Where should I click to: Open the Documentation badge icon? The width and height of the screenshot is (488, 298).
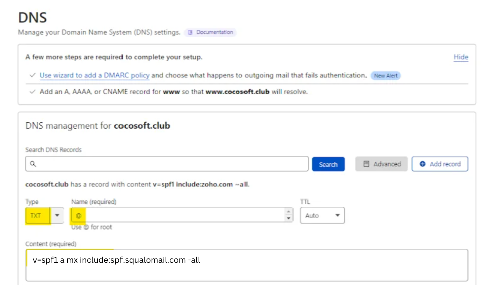(191, 32)
